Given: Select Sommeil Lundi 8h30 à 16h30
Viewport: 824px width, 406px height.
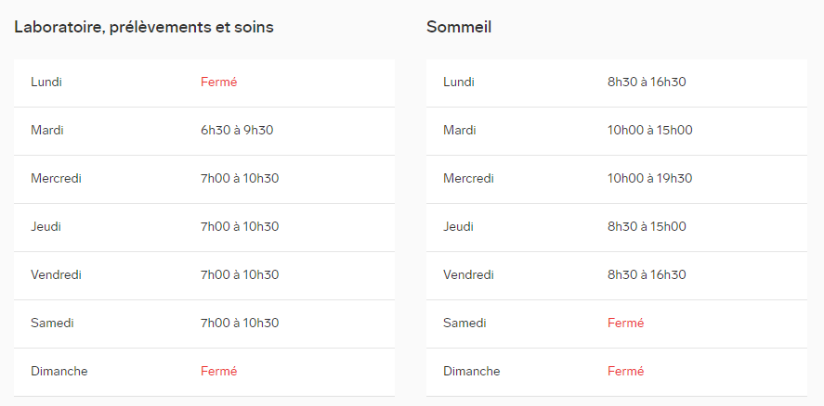Looking at the screenshot, I should 647,82.
